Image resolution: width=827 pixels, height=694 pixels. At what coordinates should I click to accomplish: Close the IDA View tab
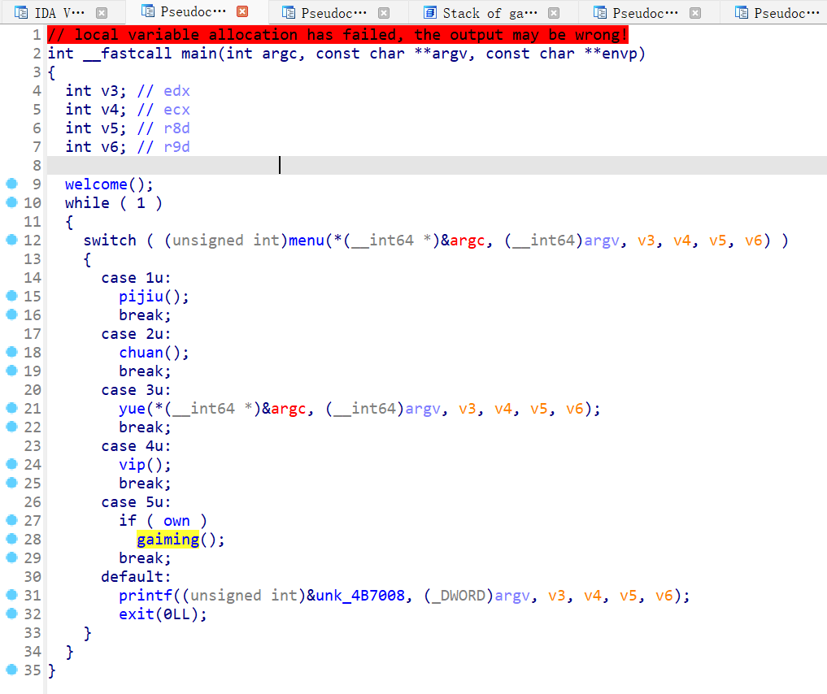(x=102, y=12)
